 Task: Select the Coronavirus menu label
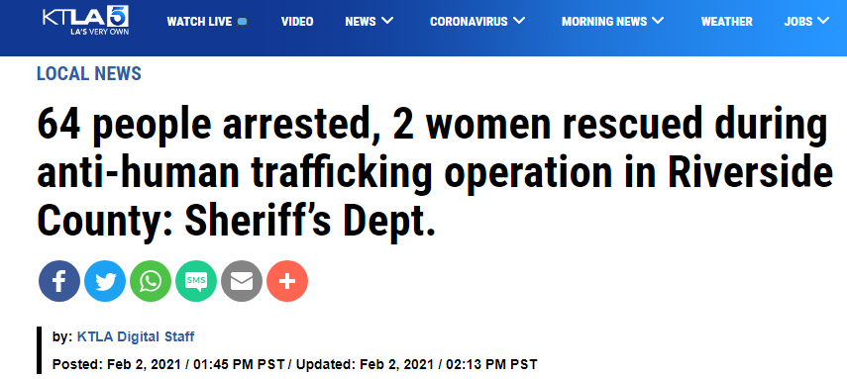click(x=469, y=22)
